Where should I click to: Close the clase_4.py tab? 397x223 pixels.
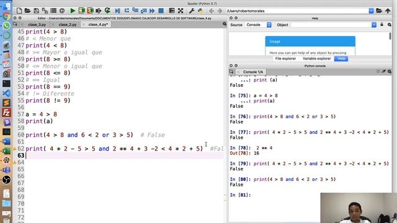[x=84, y=25]
